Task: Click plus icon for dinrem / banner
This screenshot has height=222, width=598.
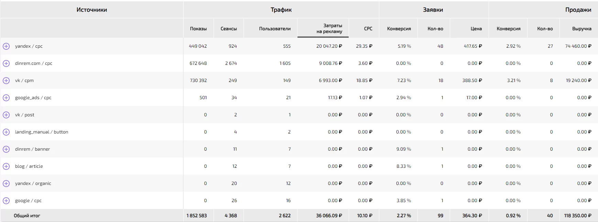Action: click(x=6, y=149)
